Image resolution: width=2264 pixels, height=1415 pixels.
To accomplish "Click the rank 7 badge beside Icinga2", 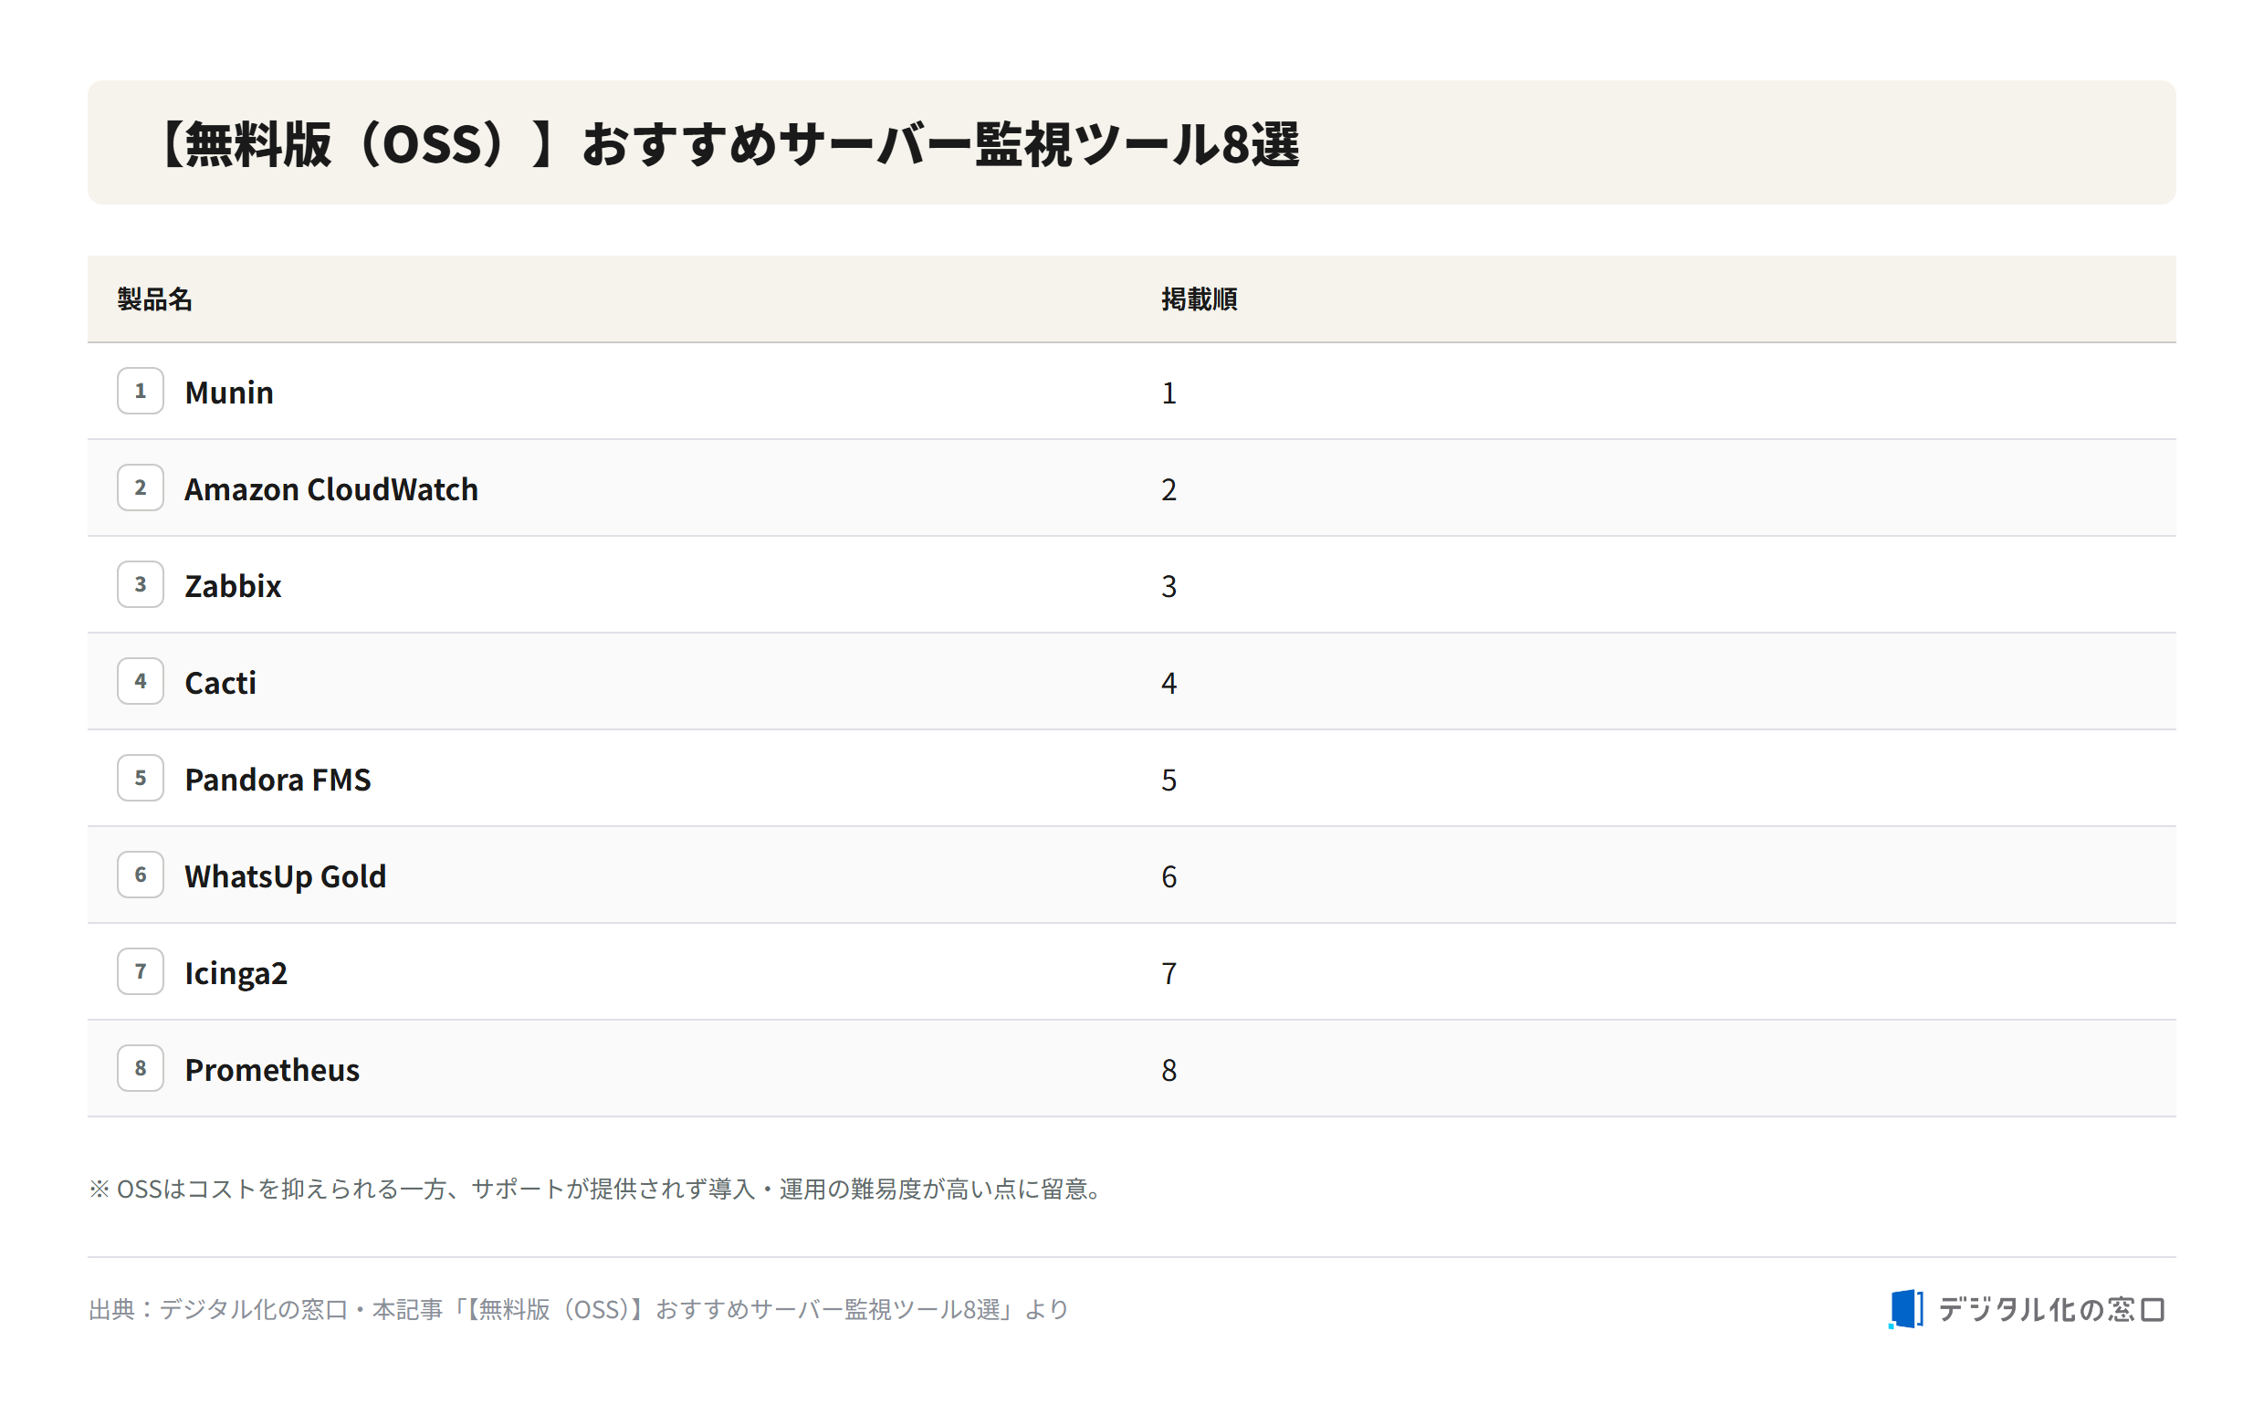I will click(141, 972).
